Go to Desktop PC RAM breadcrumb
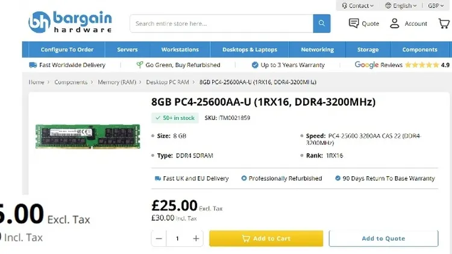 pyautogui.click(x=168, y=82)
